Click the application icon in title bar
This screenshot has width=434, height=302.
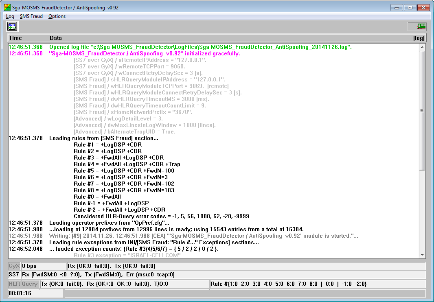click(7, 7)
